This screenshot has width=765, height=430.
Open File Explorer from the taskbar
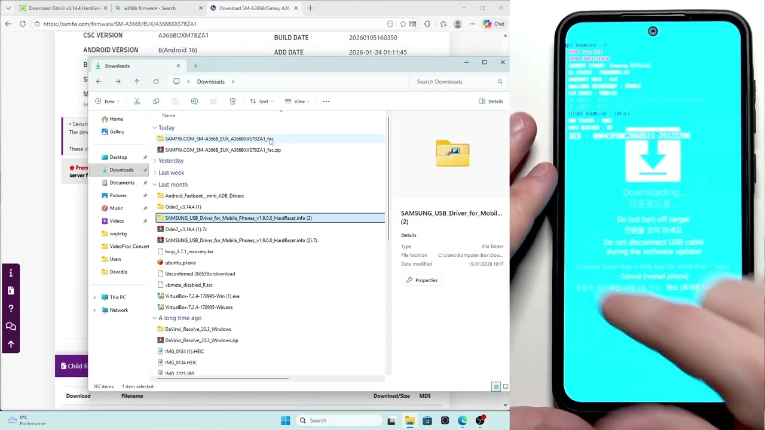[x=409, y=420]
